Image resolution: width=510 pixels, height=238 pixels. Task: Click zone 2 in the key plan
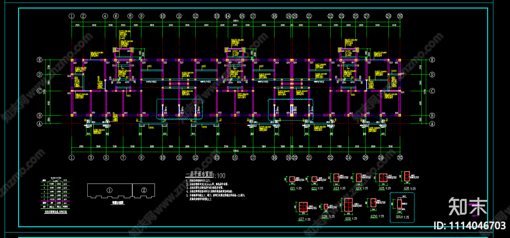pyautogui.click(x=144, y=190)
